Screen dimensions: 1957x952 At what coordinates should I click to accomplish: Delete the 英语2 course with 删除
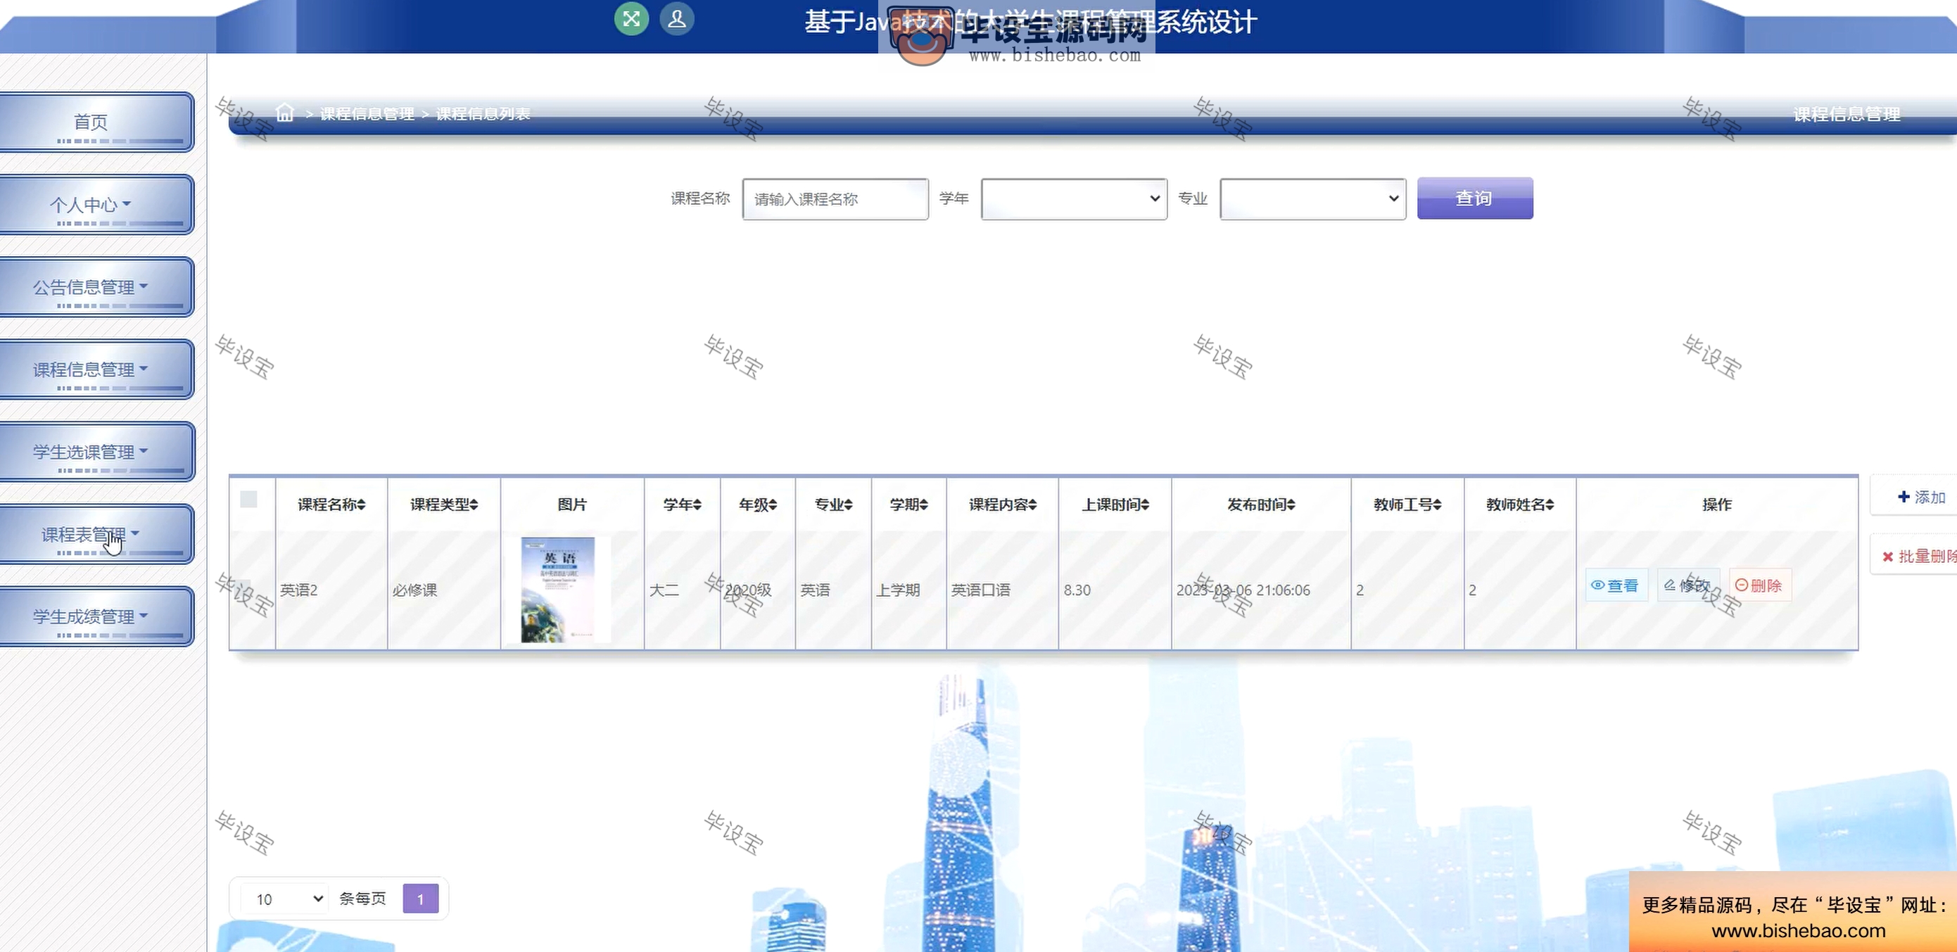1759,585
